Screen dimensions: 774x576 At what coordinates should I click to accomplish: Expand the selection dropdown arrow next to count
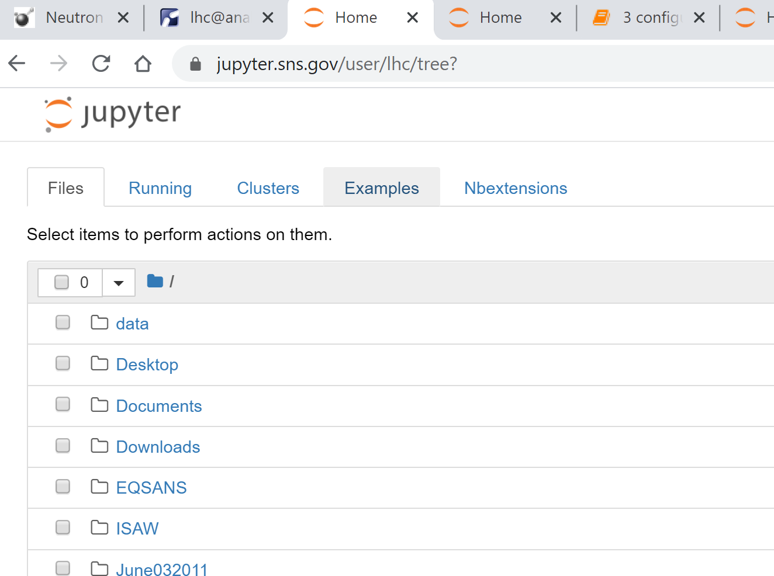tap(119, 283)
